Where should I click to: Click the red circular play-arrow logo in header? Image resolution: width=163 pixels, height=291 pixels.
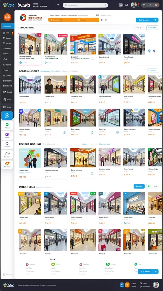tap(23, 17)
